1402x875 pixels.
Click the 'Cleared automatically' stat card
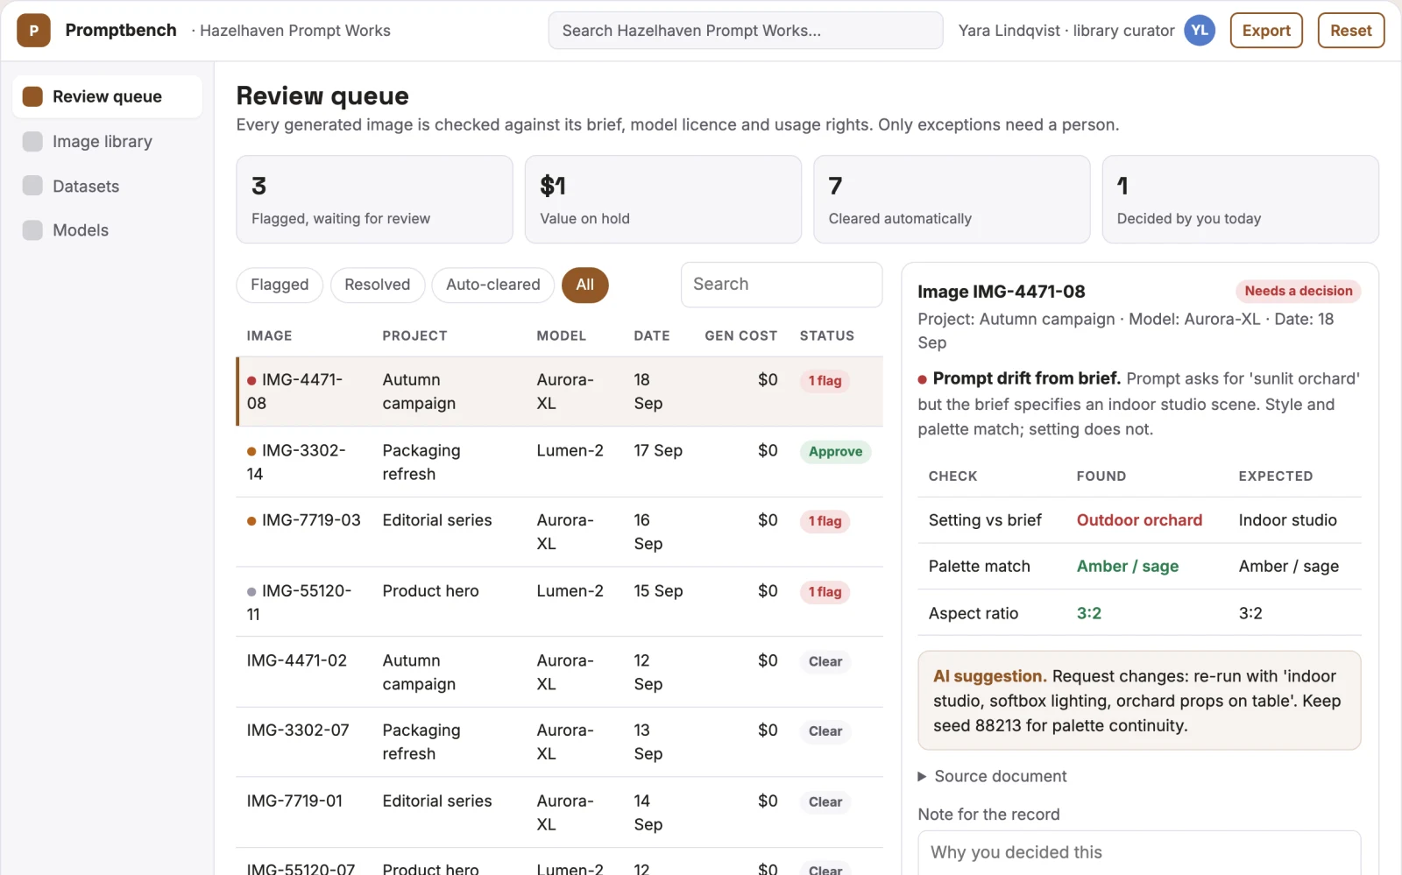pyautogui.click(x=952, y=200)
